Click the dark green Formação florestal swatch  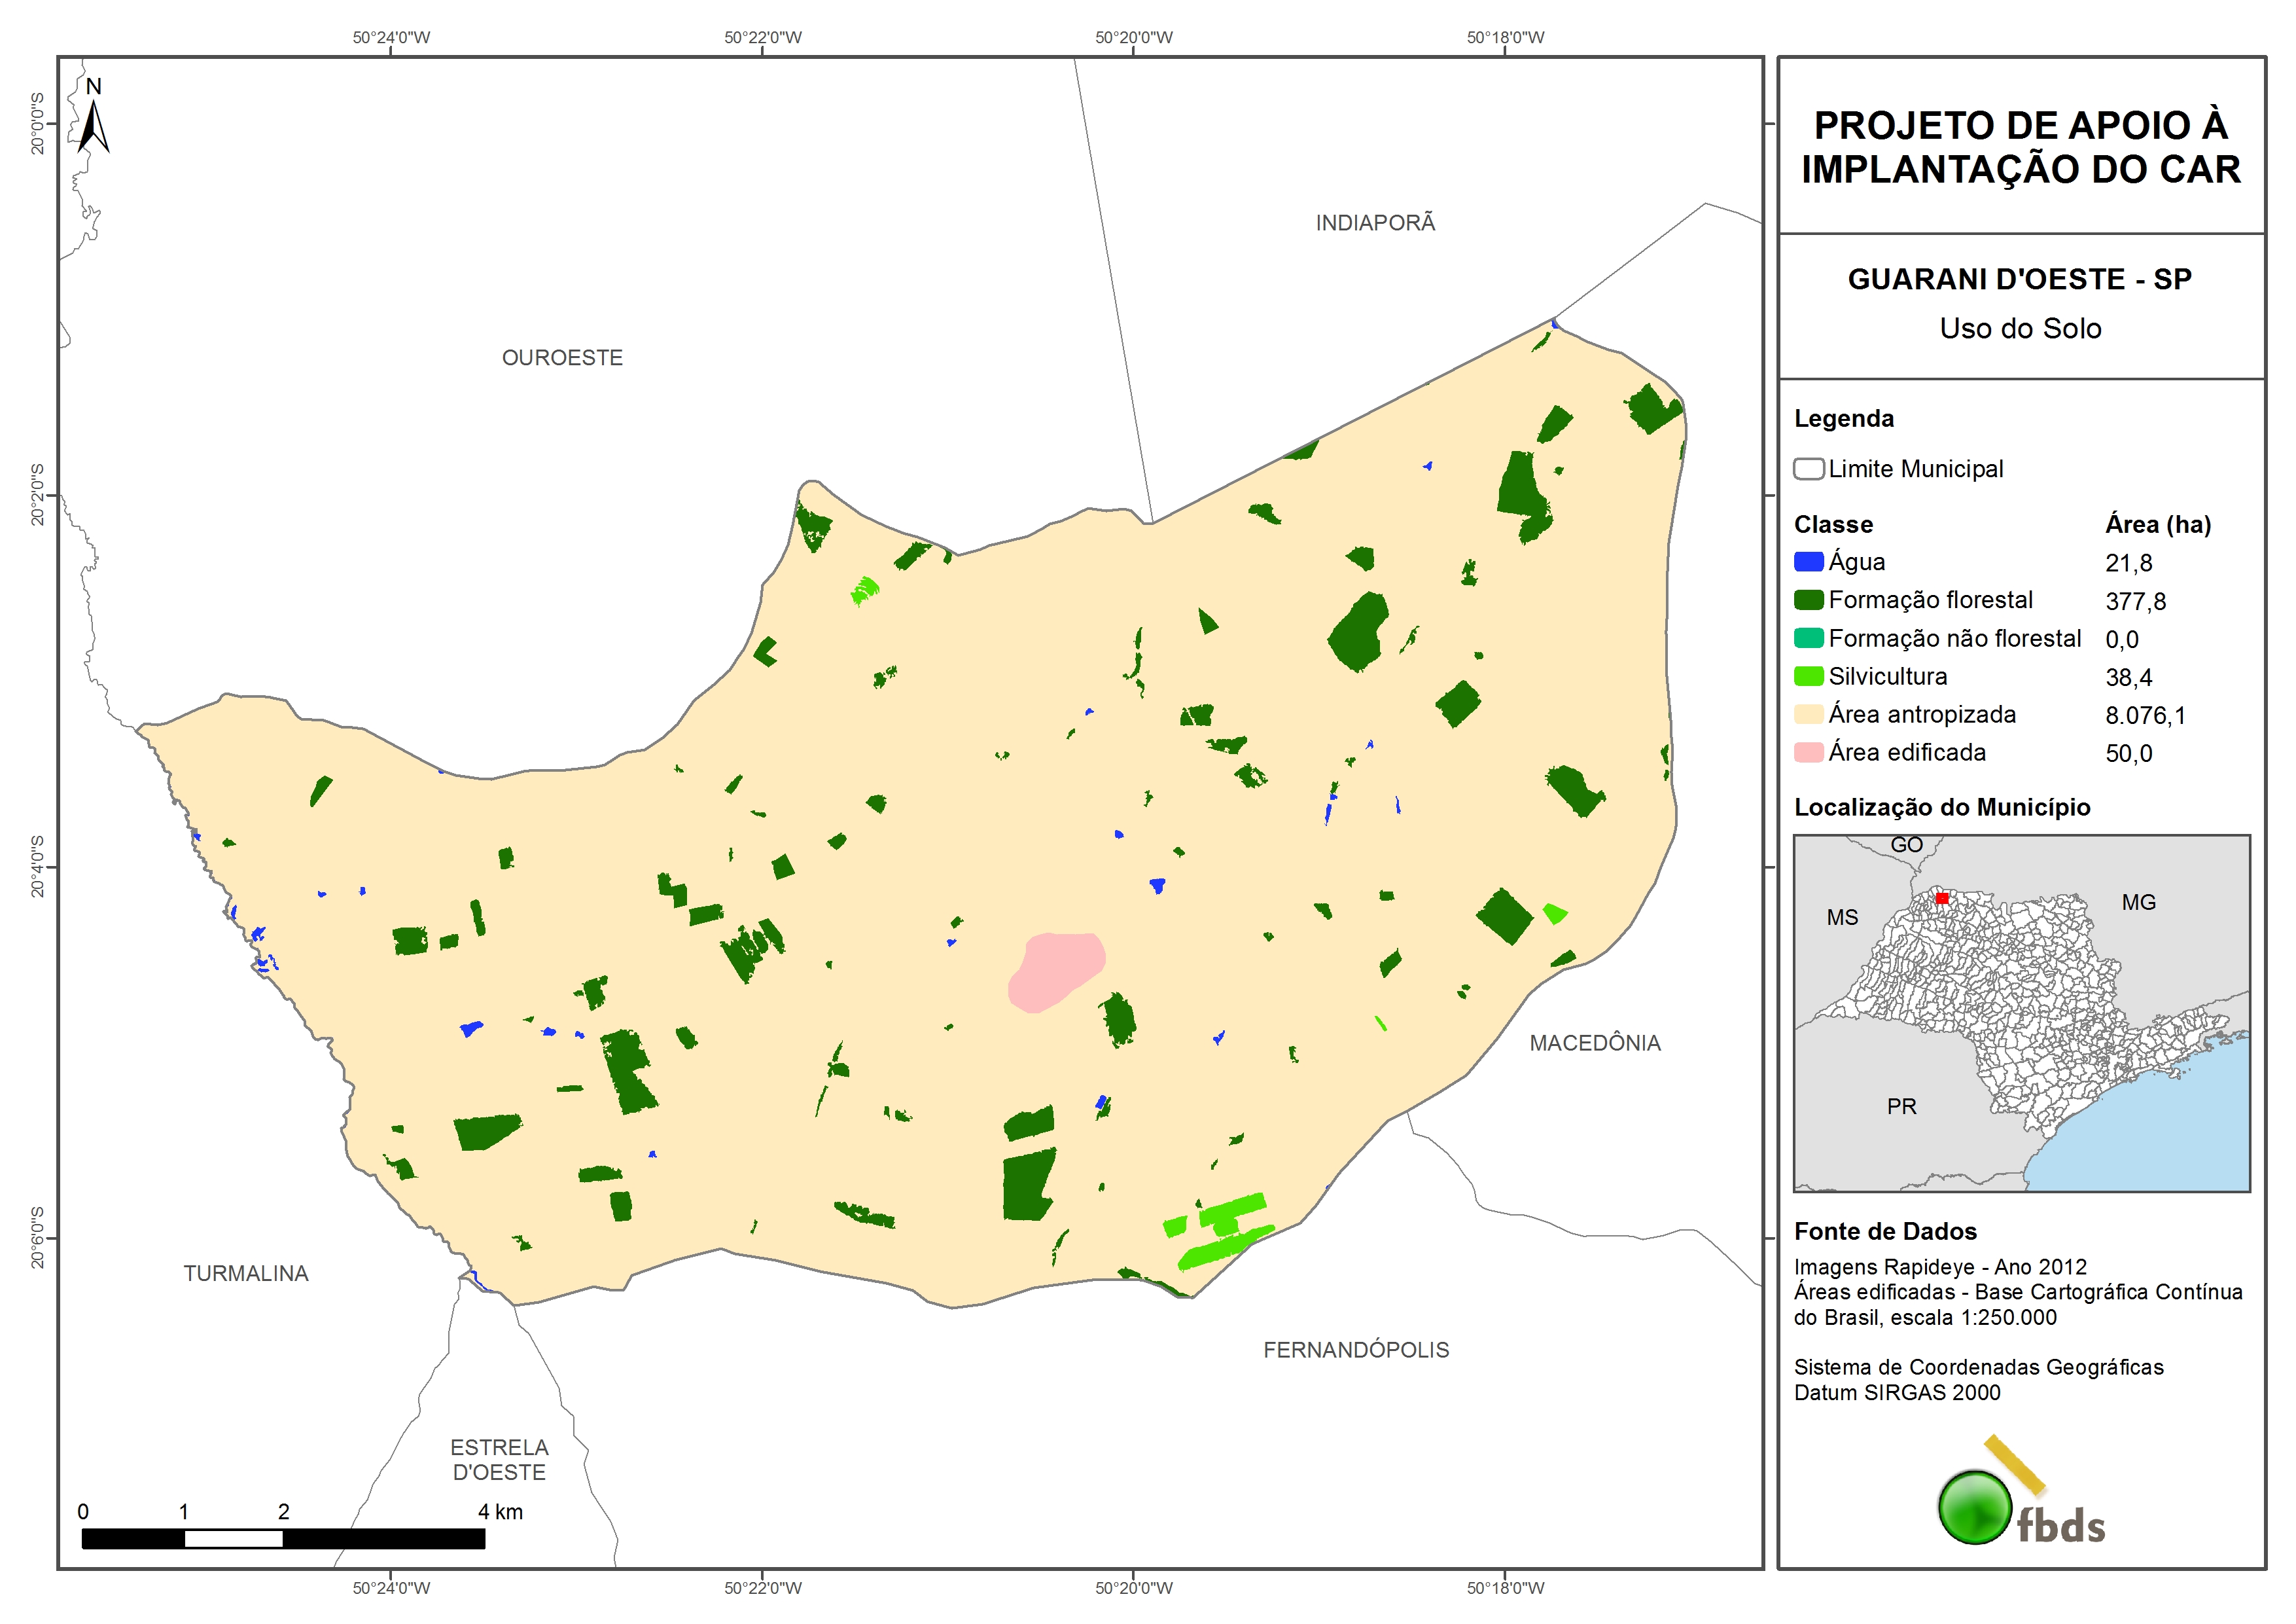(1808, 600)
